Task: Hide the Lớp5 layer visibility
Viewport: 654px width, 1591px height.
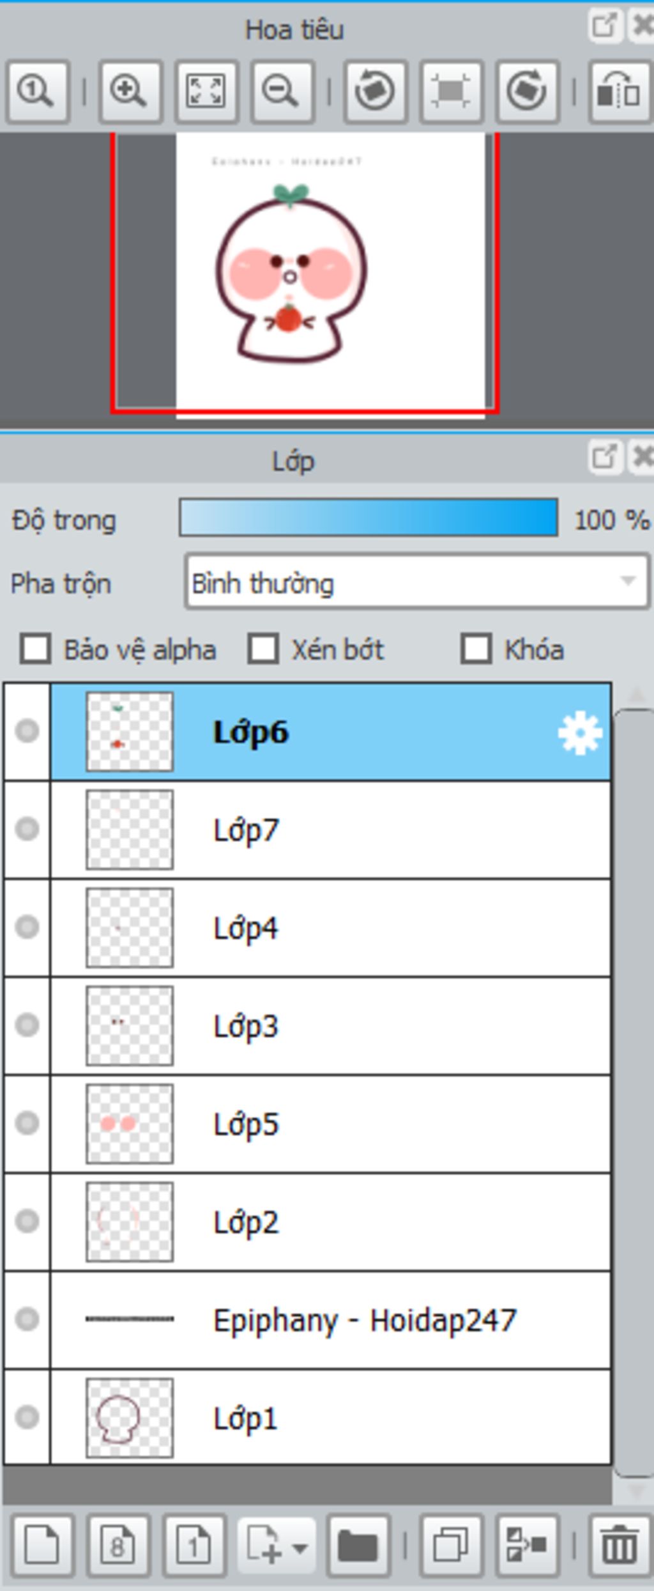Action: [x=27, y=1123]
